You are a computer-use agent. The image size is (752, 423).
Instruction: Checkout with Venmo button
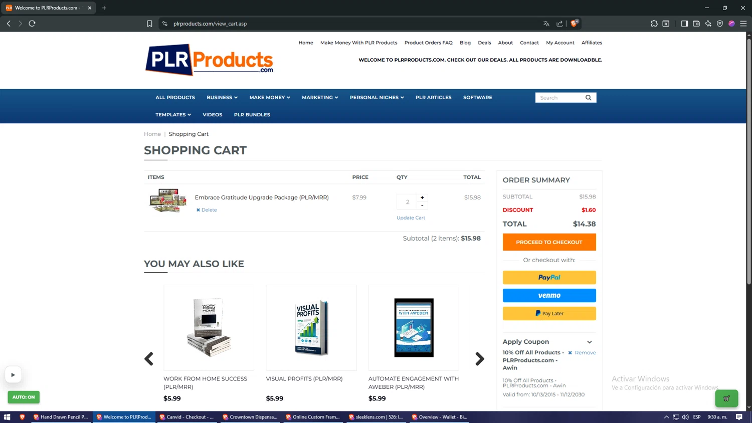pyautogui.click(x=549, y=295)
